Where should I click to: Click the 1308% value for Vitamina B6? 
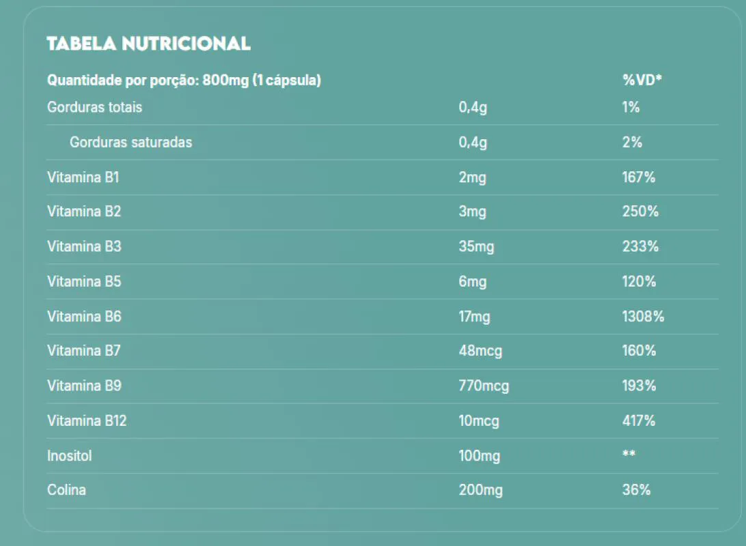pyautogui.click(x=644, y=317)
